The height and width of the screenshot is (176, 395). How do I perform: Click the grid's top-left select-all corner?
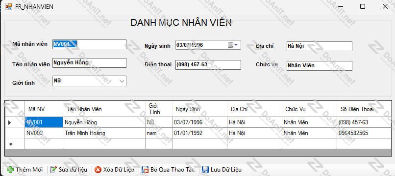[x=15, y=109]
